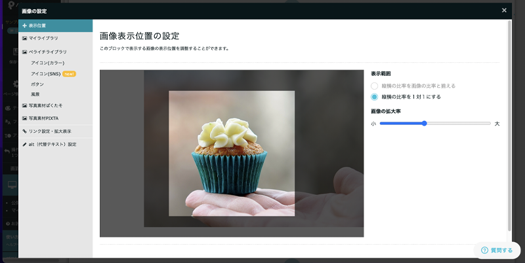Image resolution: width=525 pixels, height=263 pixels.
Task: Select 縦横の比率を画像の比率と揃える radio option
Action: pos(374,86)
